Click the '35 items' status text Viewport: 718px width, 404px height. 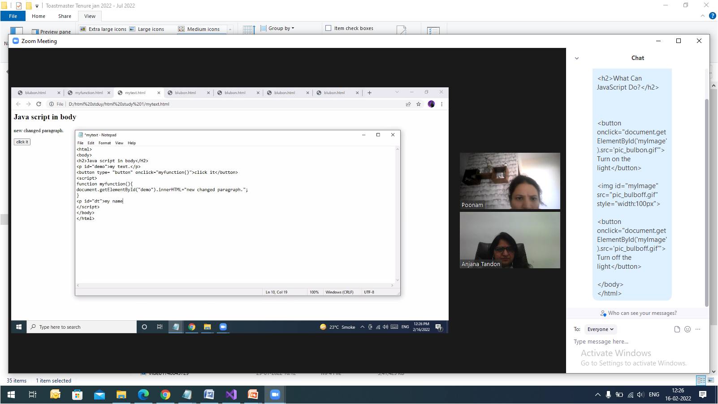(x=17, y=381)
